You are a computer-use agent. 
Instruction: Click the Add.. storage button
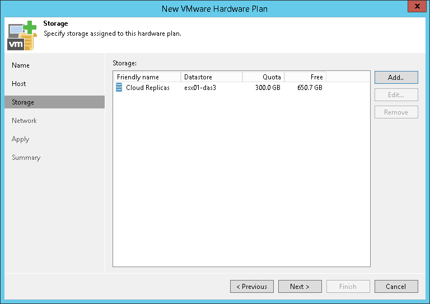click(396, 78)
